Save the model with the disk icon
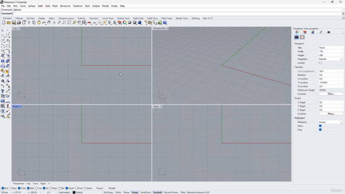The width and height of the screenshot is (345, 194). (x=13, y=23)
